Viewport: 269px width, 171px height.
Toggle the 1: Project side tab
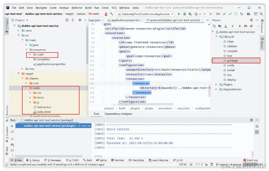(x=7, y=26)
